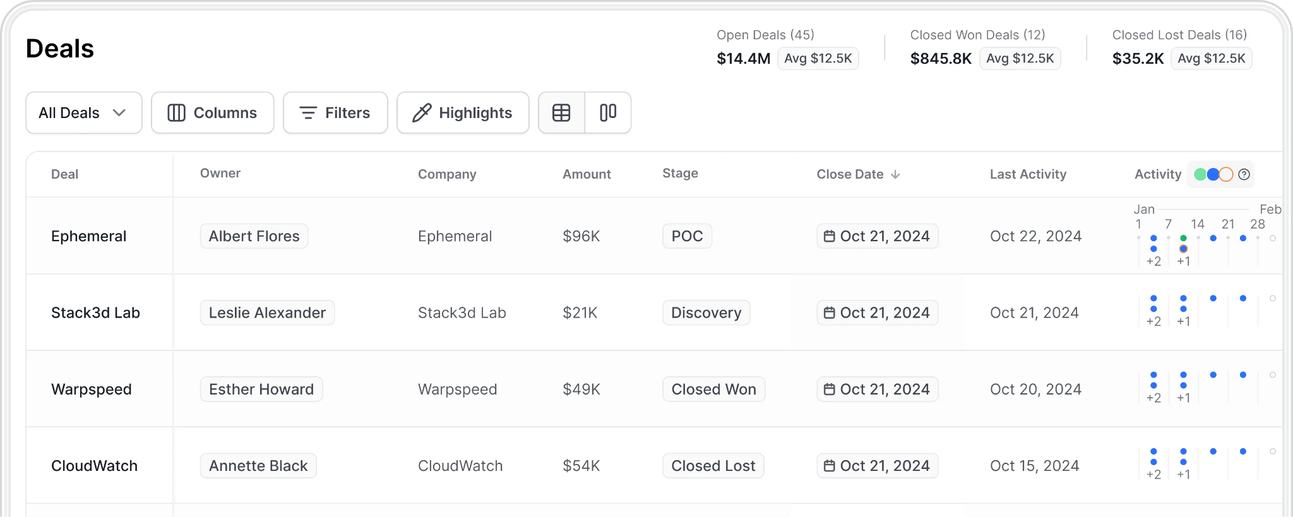
Task: Click the orange activity legend dot
Action: (x=1226, y=174)
